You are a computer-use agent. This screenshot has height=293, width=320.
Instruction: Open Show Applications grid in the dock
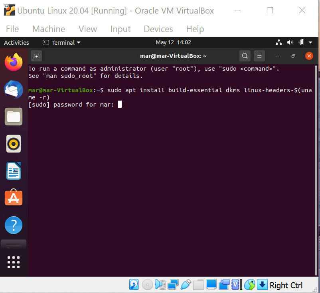(13, 262)
